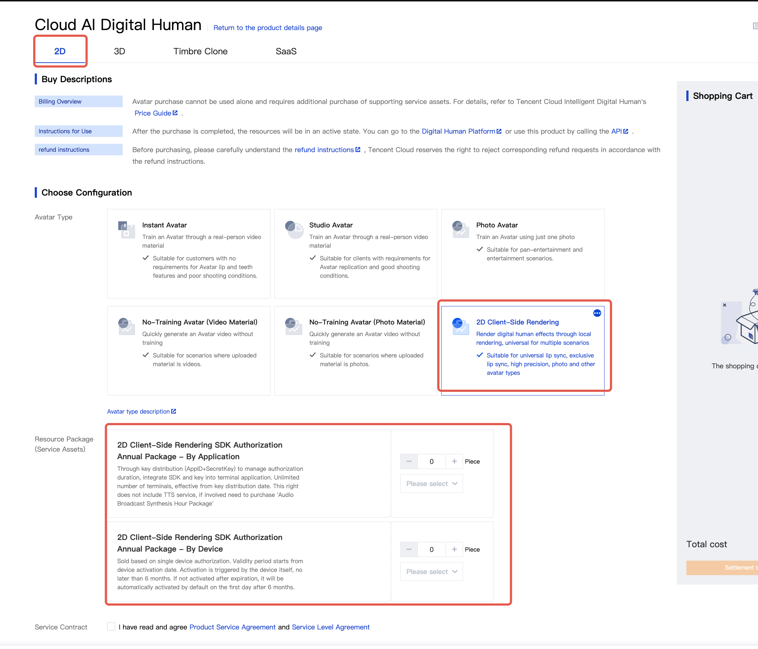The width and height of the screenshot is (758, 649).
Task: Open By Application 'Please select' dropdown
Action: 431,483
